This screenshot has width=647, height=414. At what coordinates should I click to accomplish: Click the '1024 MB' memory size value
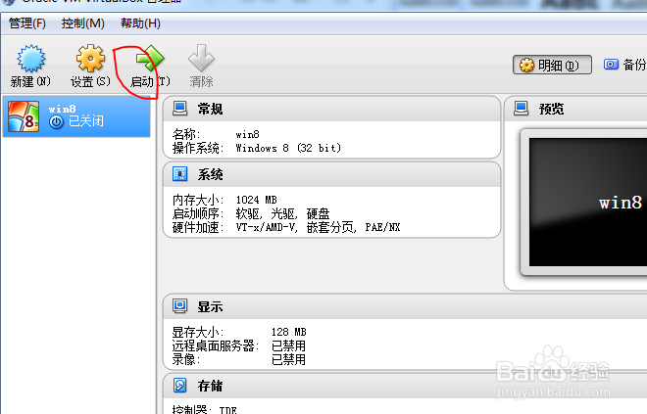(256, 200)
